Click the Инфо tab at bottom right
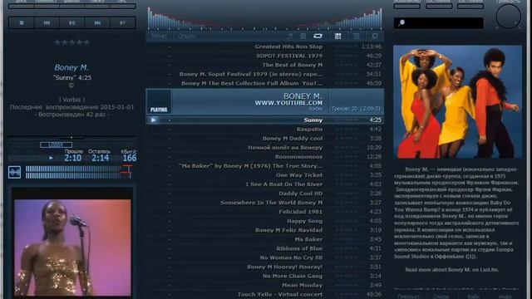This screenshot has width=532, height=299. coord(505,297)
